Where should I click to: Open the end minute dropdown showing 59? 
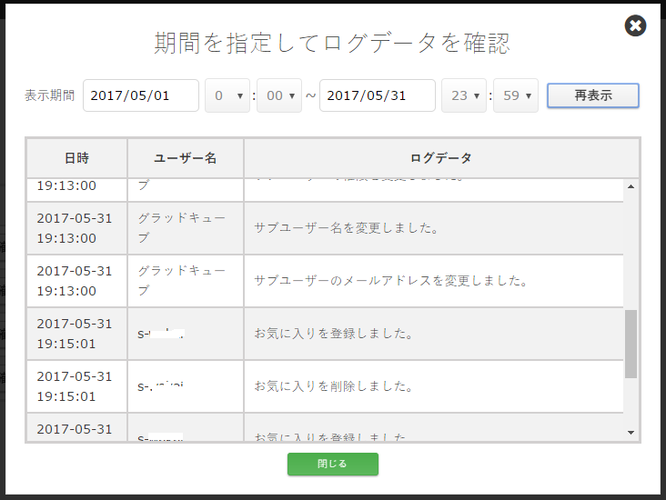516,95
